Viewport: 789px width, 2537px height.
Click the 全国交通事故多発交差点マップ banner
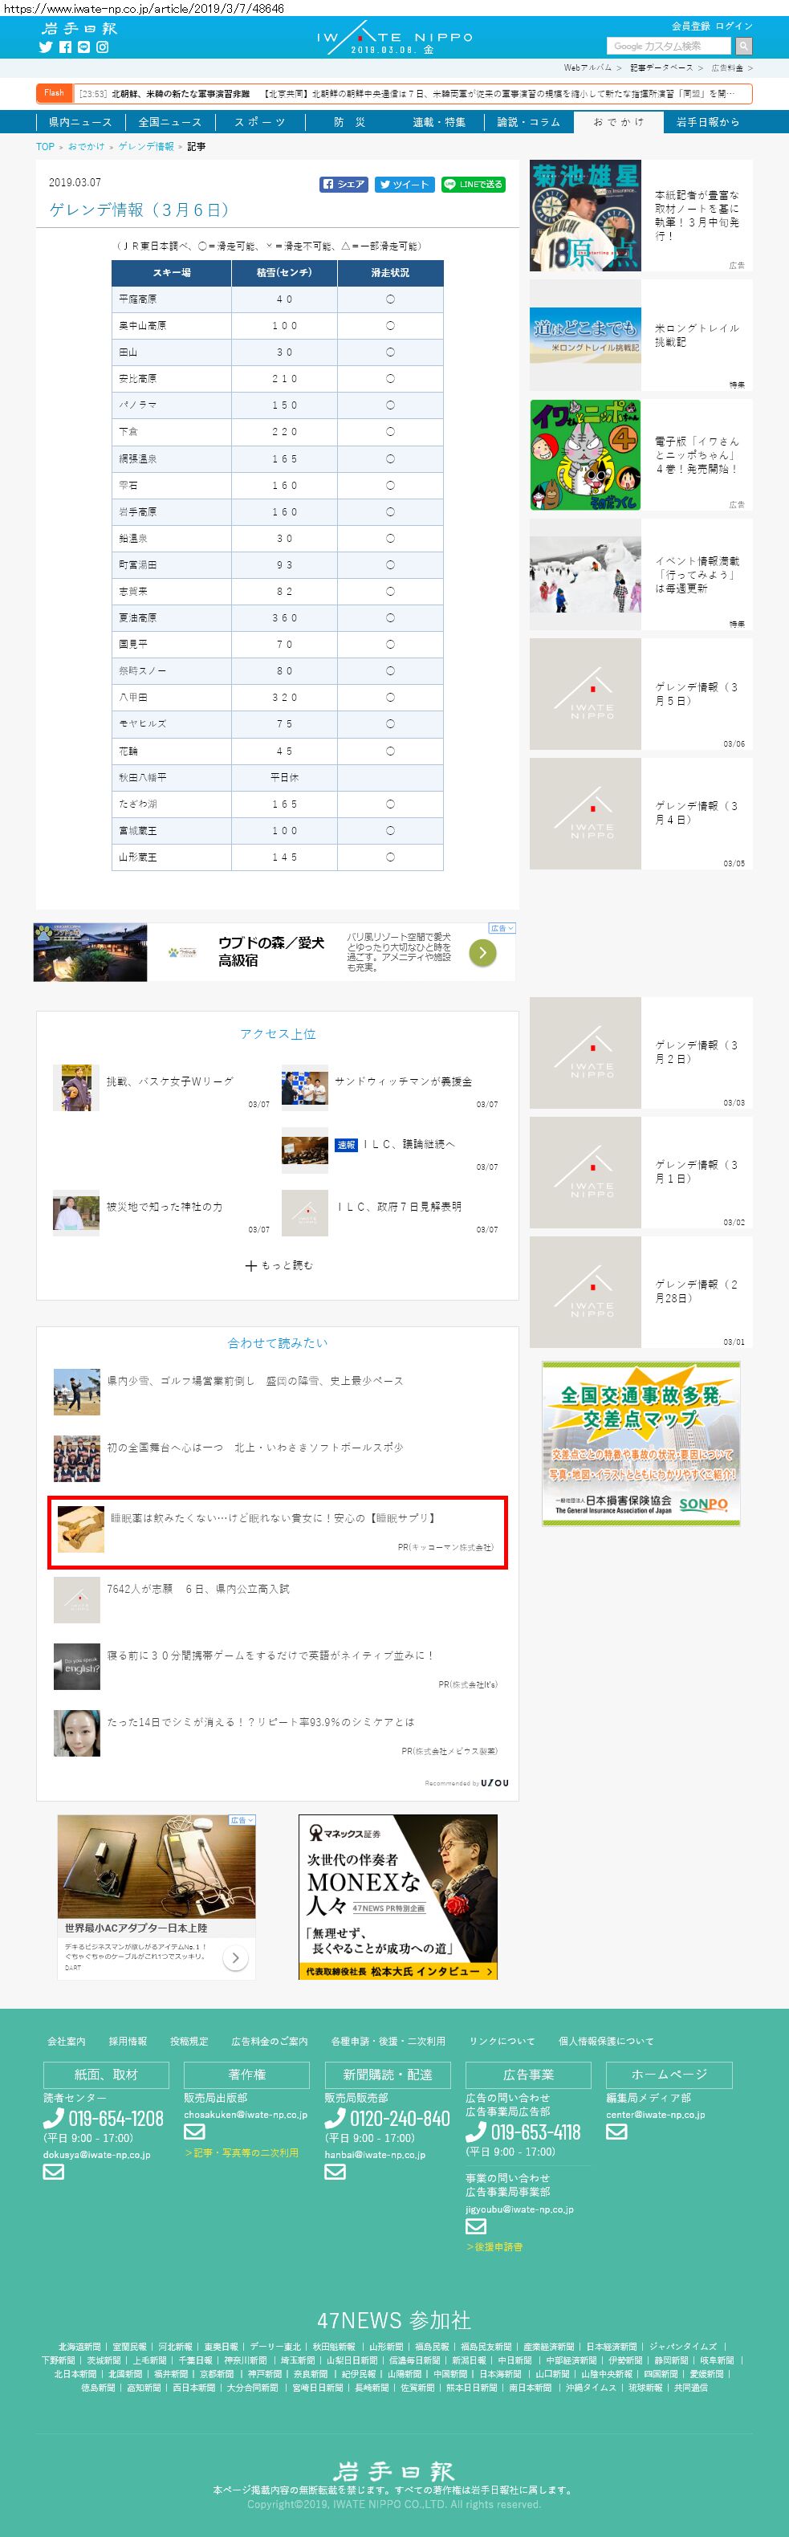coord(641,1444)
